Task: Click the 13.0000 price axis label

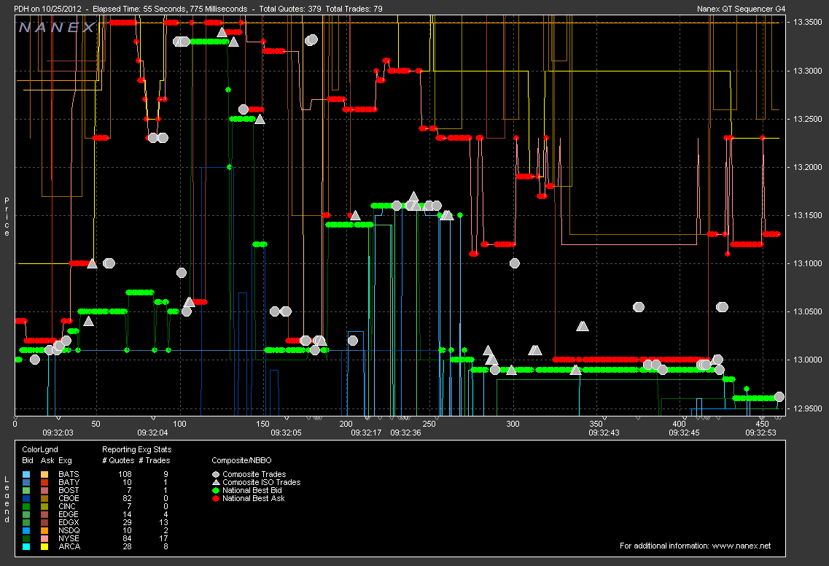Action: pos(807,360)
